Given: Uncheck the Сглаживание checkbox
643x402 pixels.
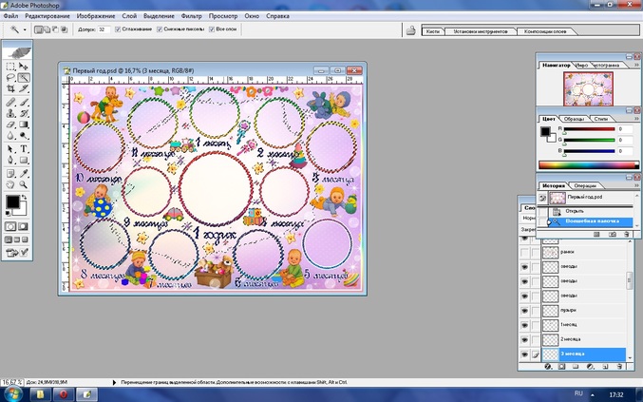Looking at the screenshot, I should tap(118, 29).
